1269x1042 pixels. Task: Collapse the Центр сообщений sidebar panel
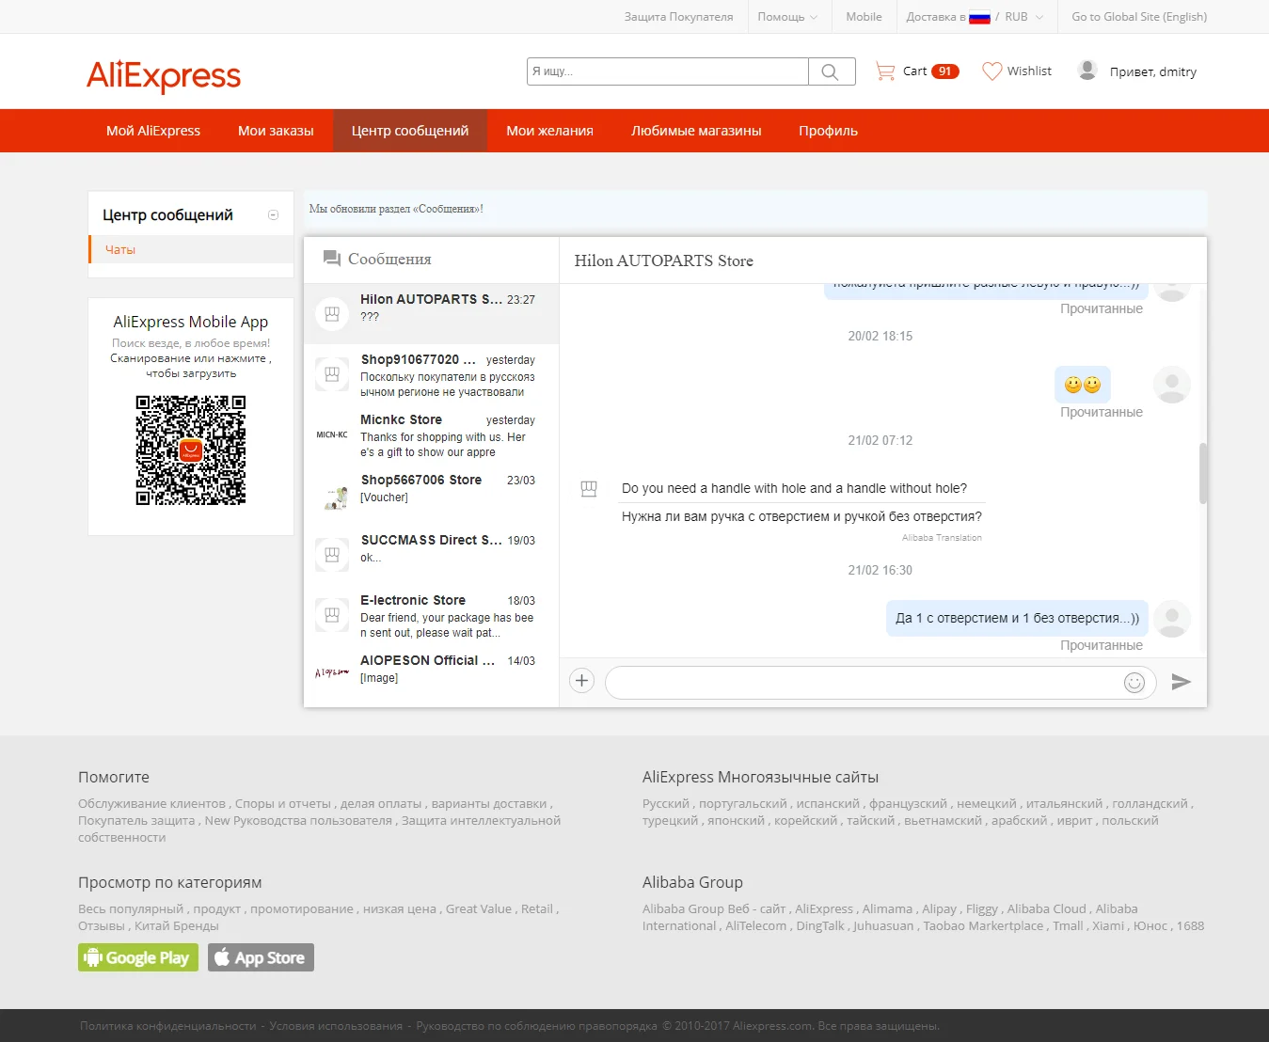(274, 215)
